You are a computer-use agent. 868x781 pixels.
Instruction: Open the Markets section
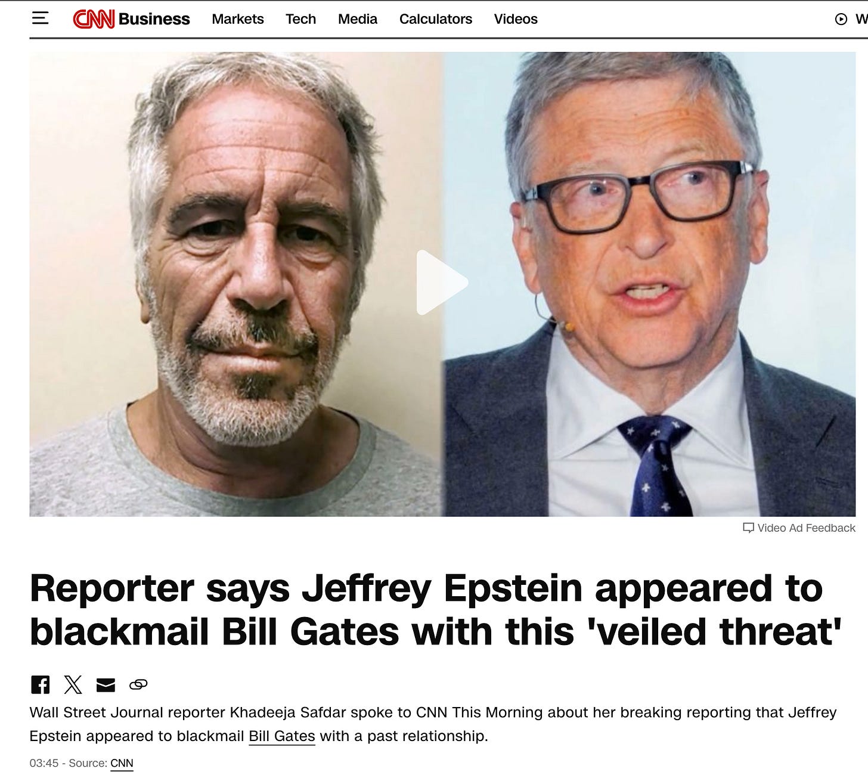(238, 19)
